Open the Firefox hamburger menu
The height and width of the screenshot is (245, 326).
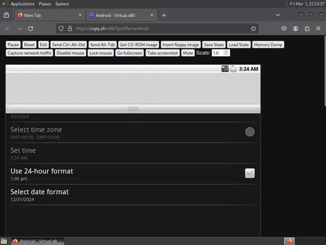pos(318,28)
